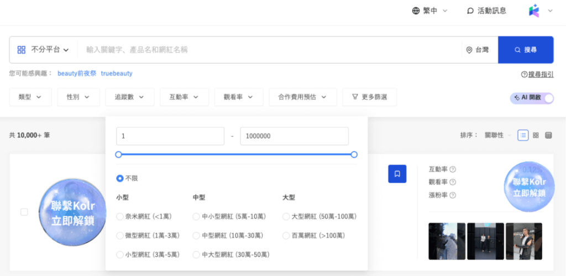Viewport: 566px width, 276px height.
Task: Click the info icon beside 互動率
Action: [x=453, y=169]
